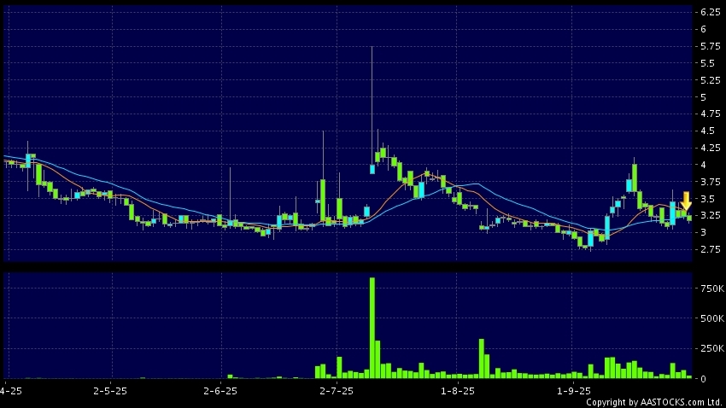
Task: Click the 3 price axis label
Action: tap(704, 232)
